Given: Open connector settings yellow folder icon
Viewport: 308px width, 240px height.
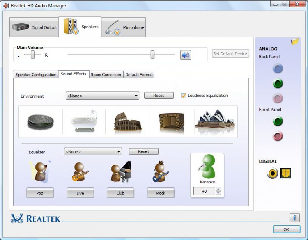Looking at the screenshot, I should (295, 41).
